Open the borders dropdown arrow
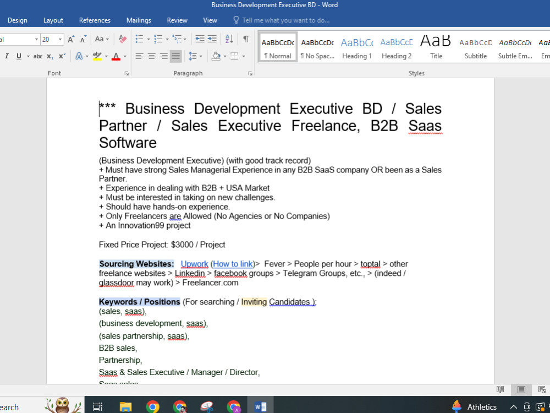Screen dimensions: 550x413 (x=244, y=56)
